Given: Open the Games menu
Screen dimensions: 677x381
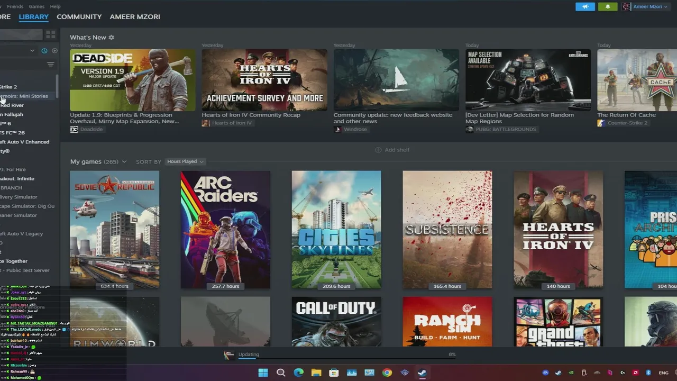Looking at the screenshot, I should click(36, 6).
